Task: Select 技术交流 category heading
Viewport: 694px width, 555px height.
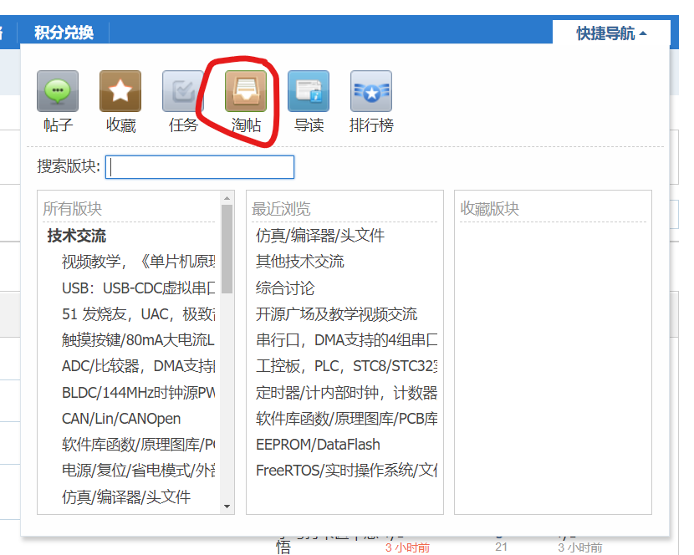Action: pyautogui.click(x=77, y=236)
